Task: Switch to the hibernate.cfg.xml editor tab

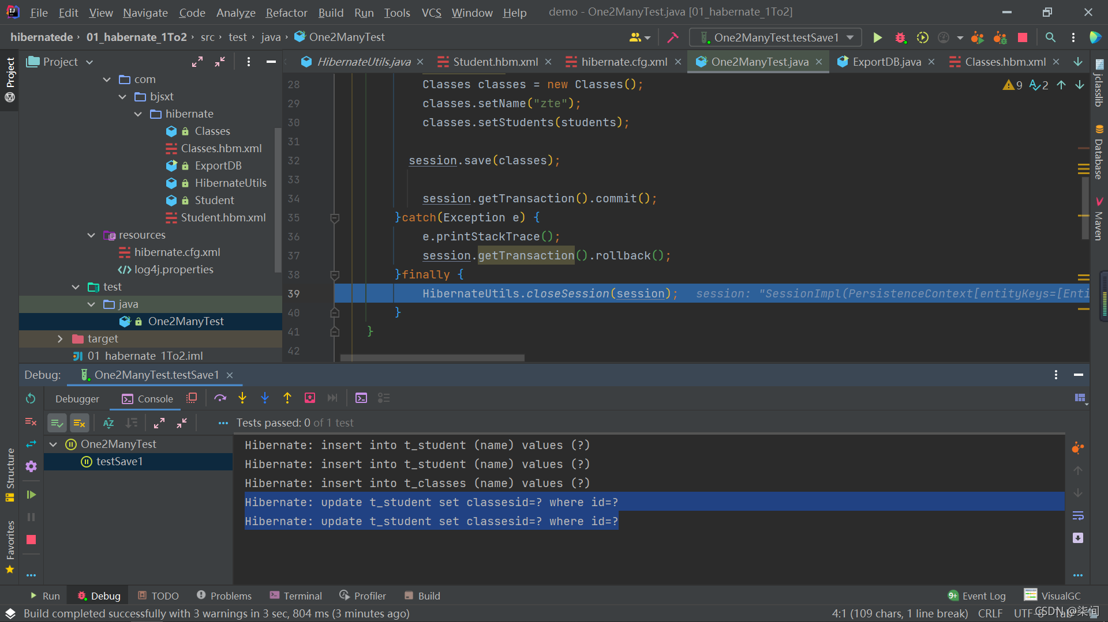Action: 624,62
